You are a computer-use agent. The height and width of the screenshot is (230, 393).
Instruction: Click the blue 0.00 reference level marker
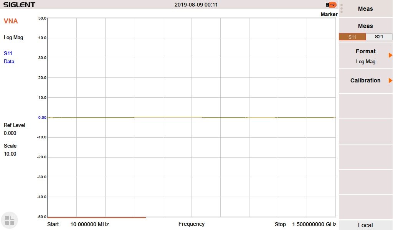pos(42,117)
